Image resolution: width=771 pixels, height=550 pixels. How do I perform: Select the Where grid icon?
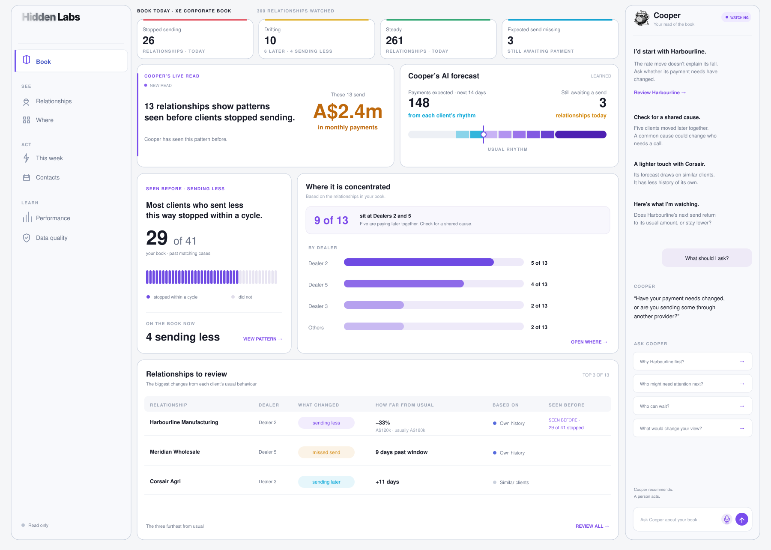point(27,120)
